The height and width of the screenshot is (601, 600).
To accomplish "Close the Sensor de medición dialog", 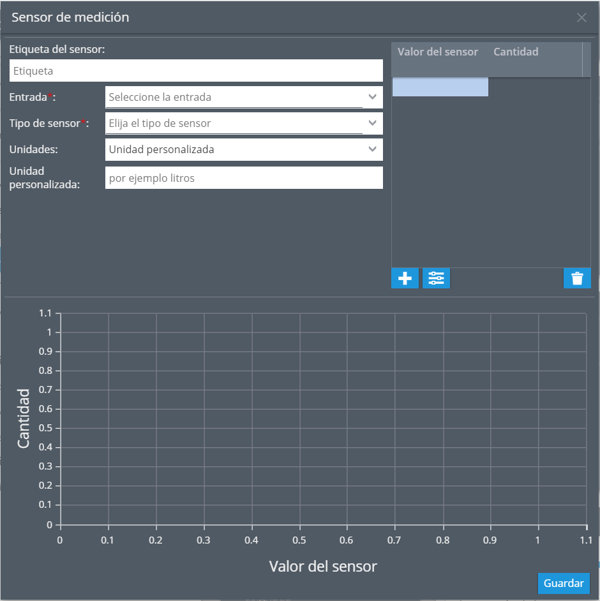I will (581, 18).
